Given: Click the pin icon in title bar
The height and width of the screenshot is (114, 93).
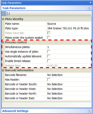Looking at the screenshot, I should coord(90,3).
